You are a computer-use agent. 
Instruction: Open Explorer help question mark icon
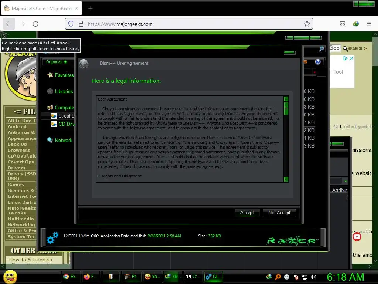pyautogui.click(x=318, y=62)
